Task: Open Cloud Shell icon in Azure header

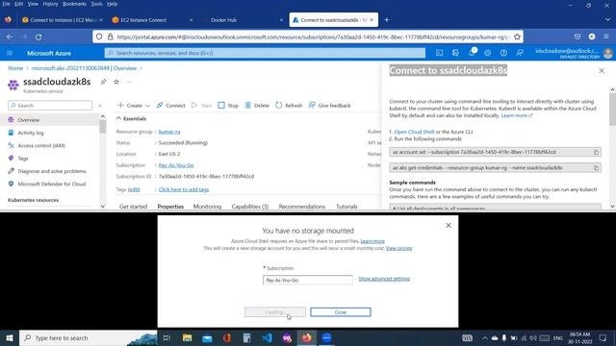Action: click(x=439, y=53)
